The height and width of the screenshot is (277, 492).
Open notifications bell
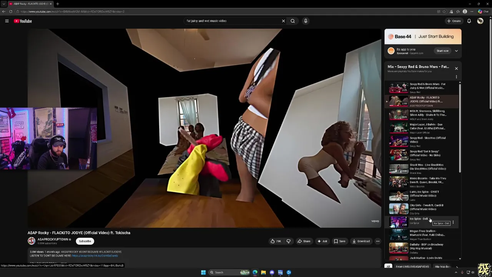[x=469, y=21]
